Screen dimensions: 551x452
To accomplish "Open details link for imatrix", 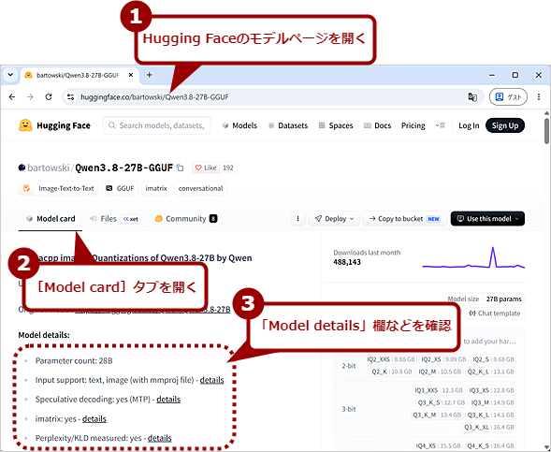I will (x=94, y=418).
